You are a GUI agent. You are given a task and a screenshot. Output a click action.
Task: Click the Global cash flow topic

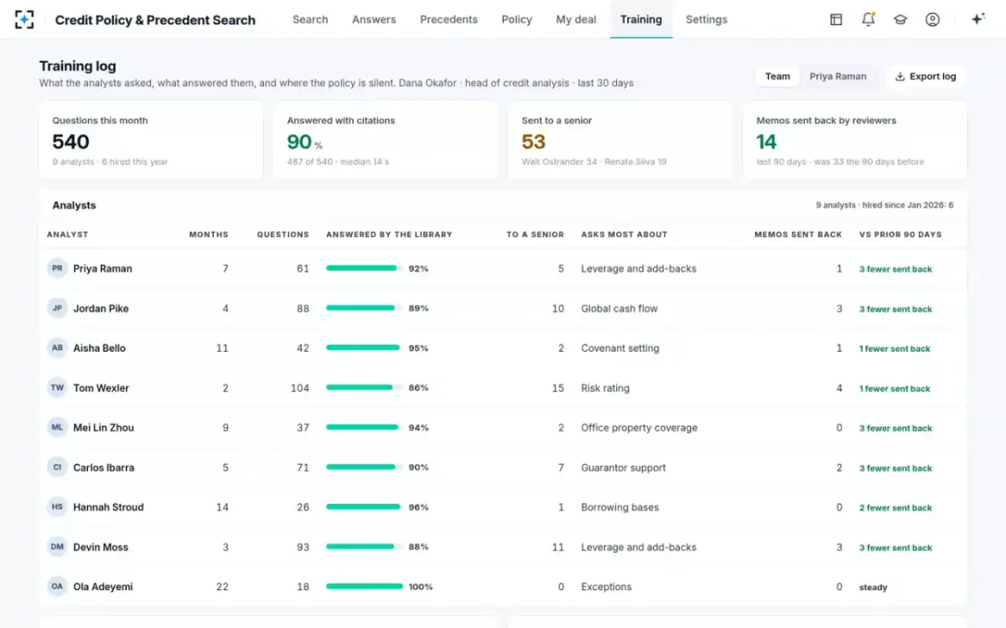(620, 308)
